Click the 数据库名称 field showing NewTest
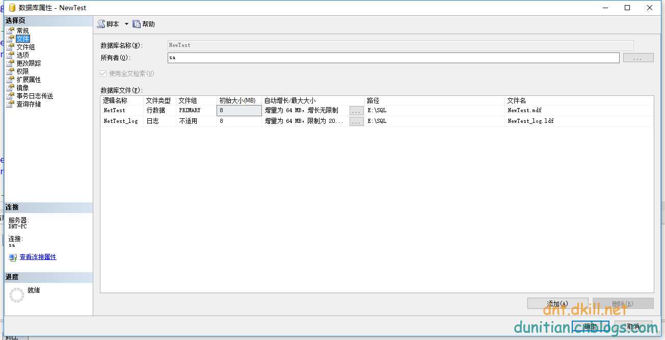The image size is (665, 340). click(x=401, y=45)
